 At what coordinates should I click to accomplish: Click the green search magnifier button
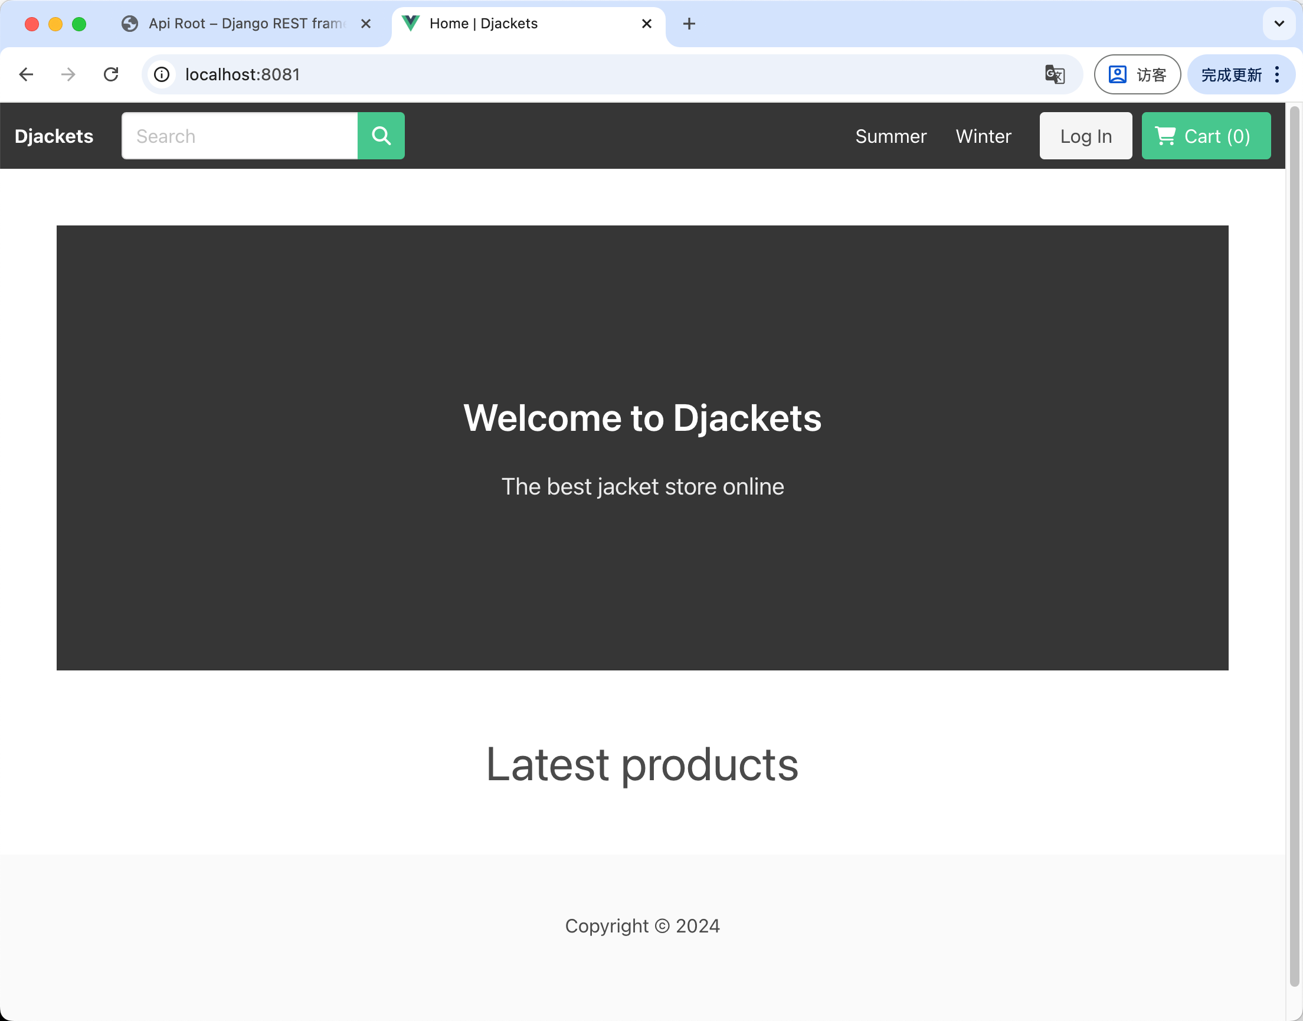click(381, 136)
